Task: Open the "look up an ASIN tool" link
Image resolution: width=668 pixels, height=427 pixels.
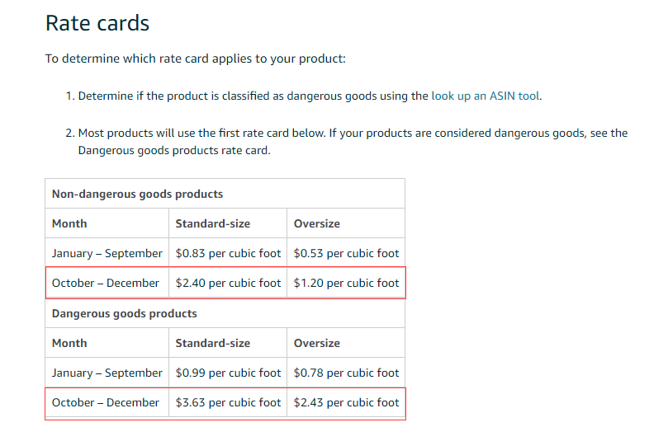Action: [x=486, y=96]
